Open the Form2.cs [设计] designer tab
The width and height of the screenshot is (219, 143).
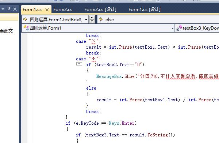(100, 10)
